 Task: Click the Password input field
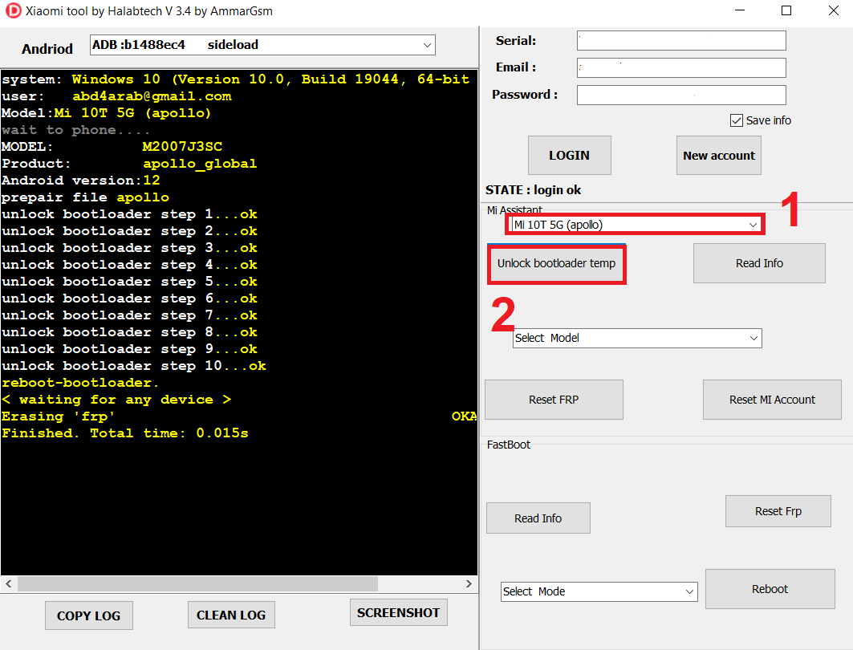[x=681, y=95]
